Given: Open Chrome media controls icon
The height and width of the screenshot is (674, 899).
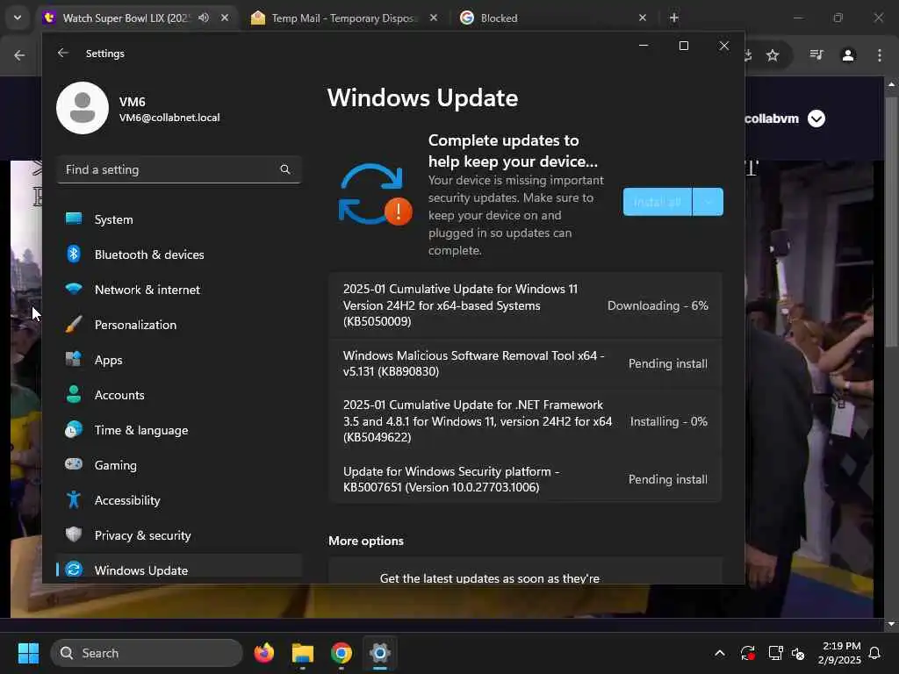Looking at the screenshot, I should click(816, 55).
